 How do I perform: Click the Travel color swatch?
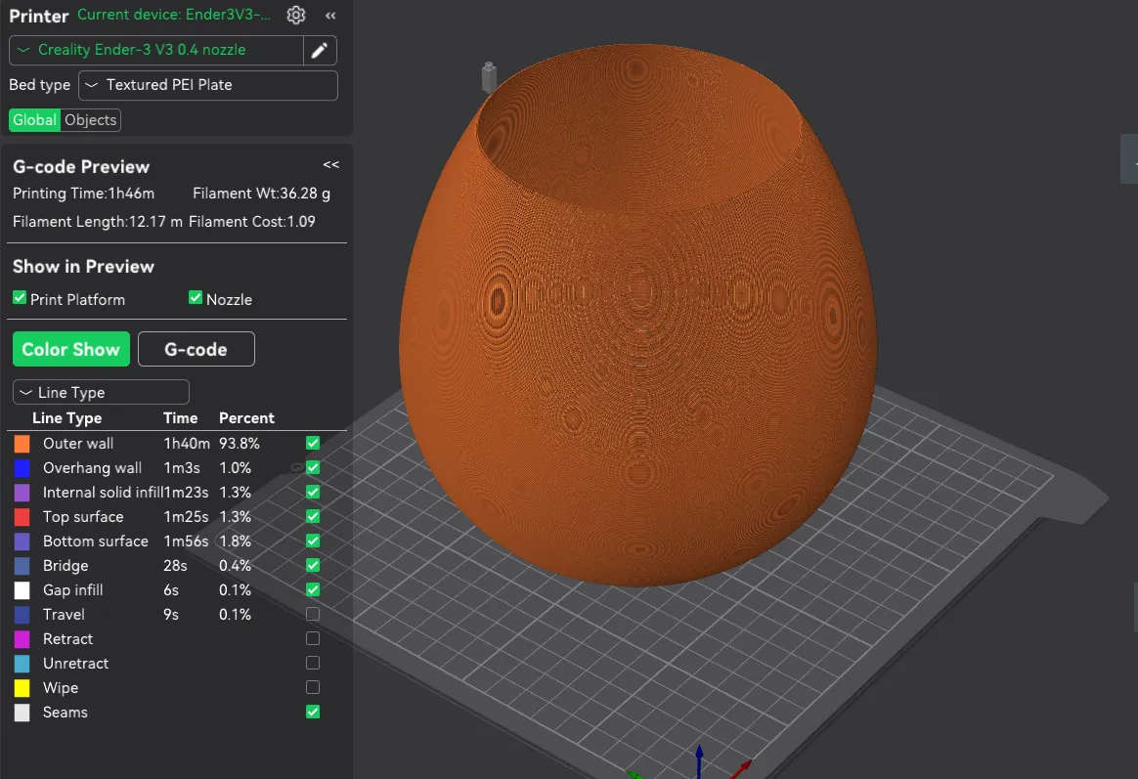[x=22, y=615]
